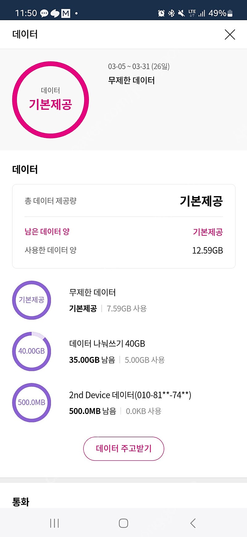Tap the 통화 section heading

pos(21,502)
